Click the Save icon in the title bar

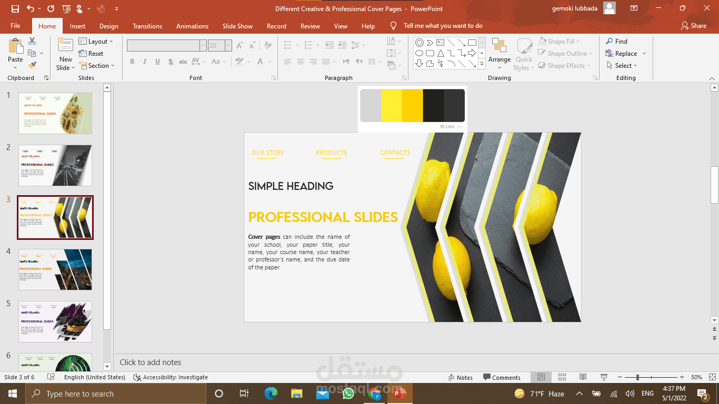click(x=15, y=9)
